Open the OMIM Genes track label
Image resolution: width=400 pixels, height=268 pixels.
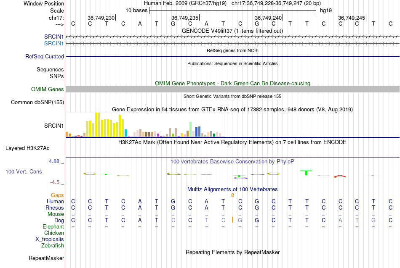(x=48, y=89)
